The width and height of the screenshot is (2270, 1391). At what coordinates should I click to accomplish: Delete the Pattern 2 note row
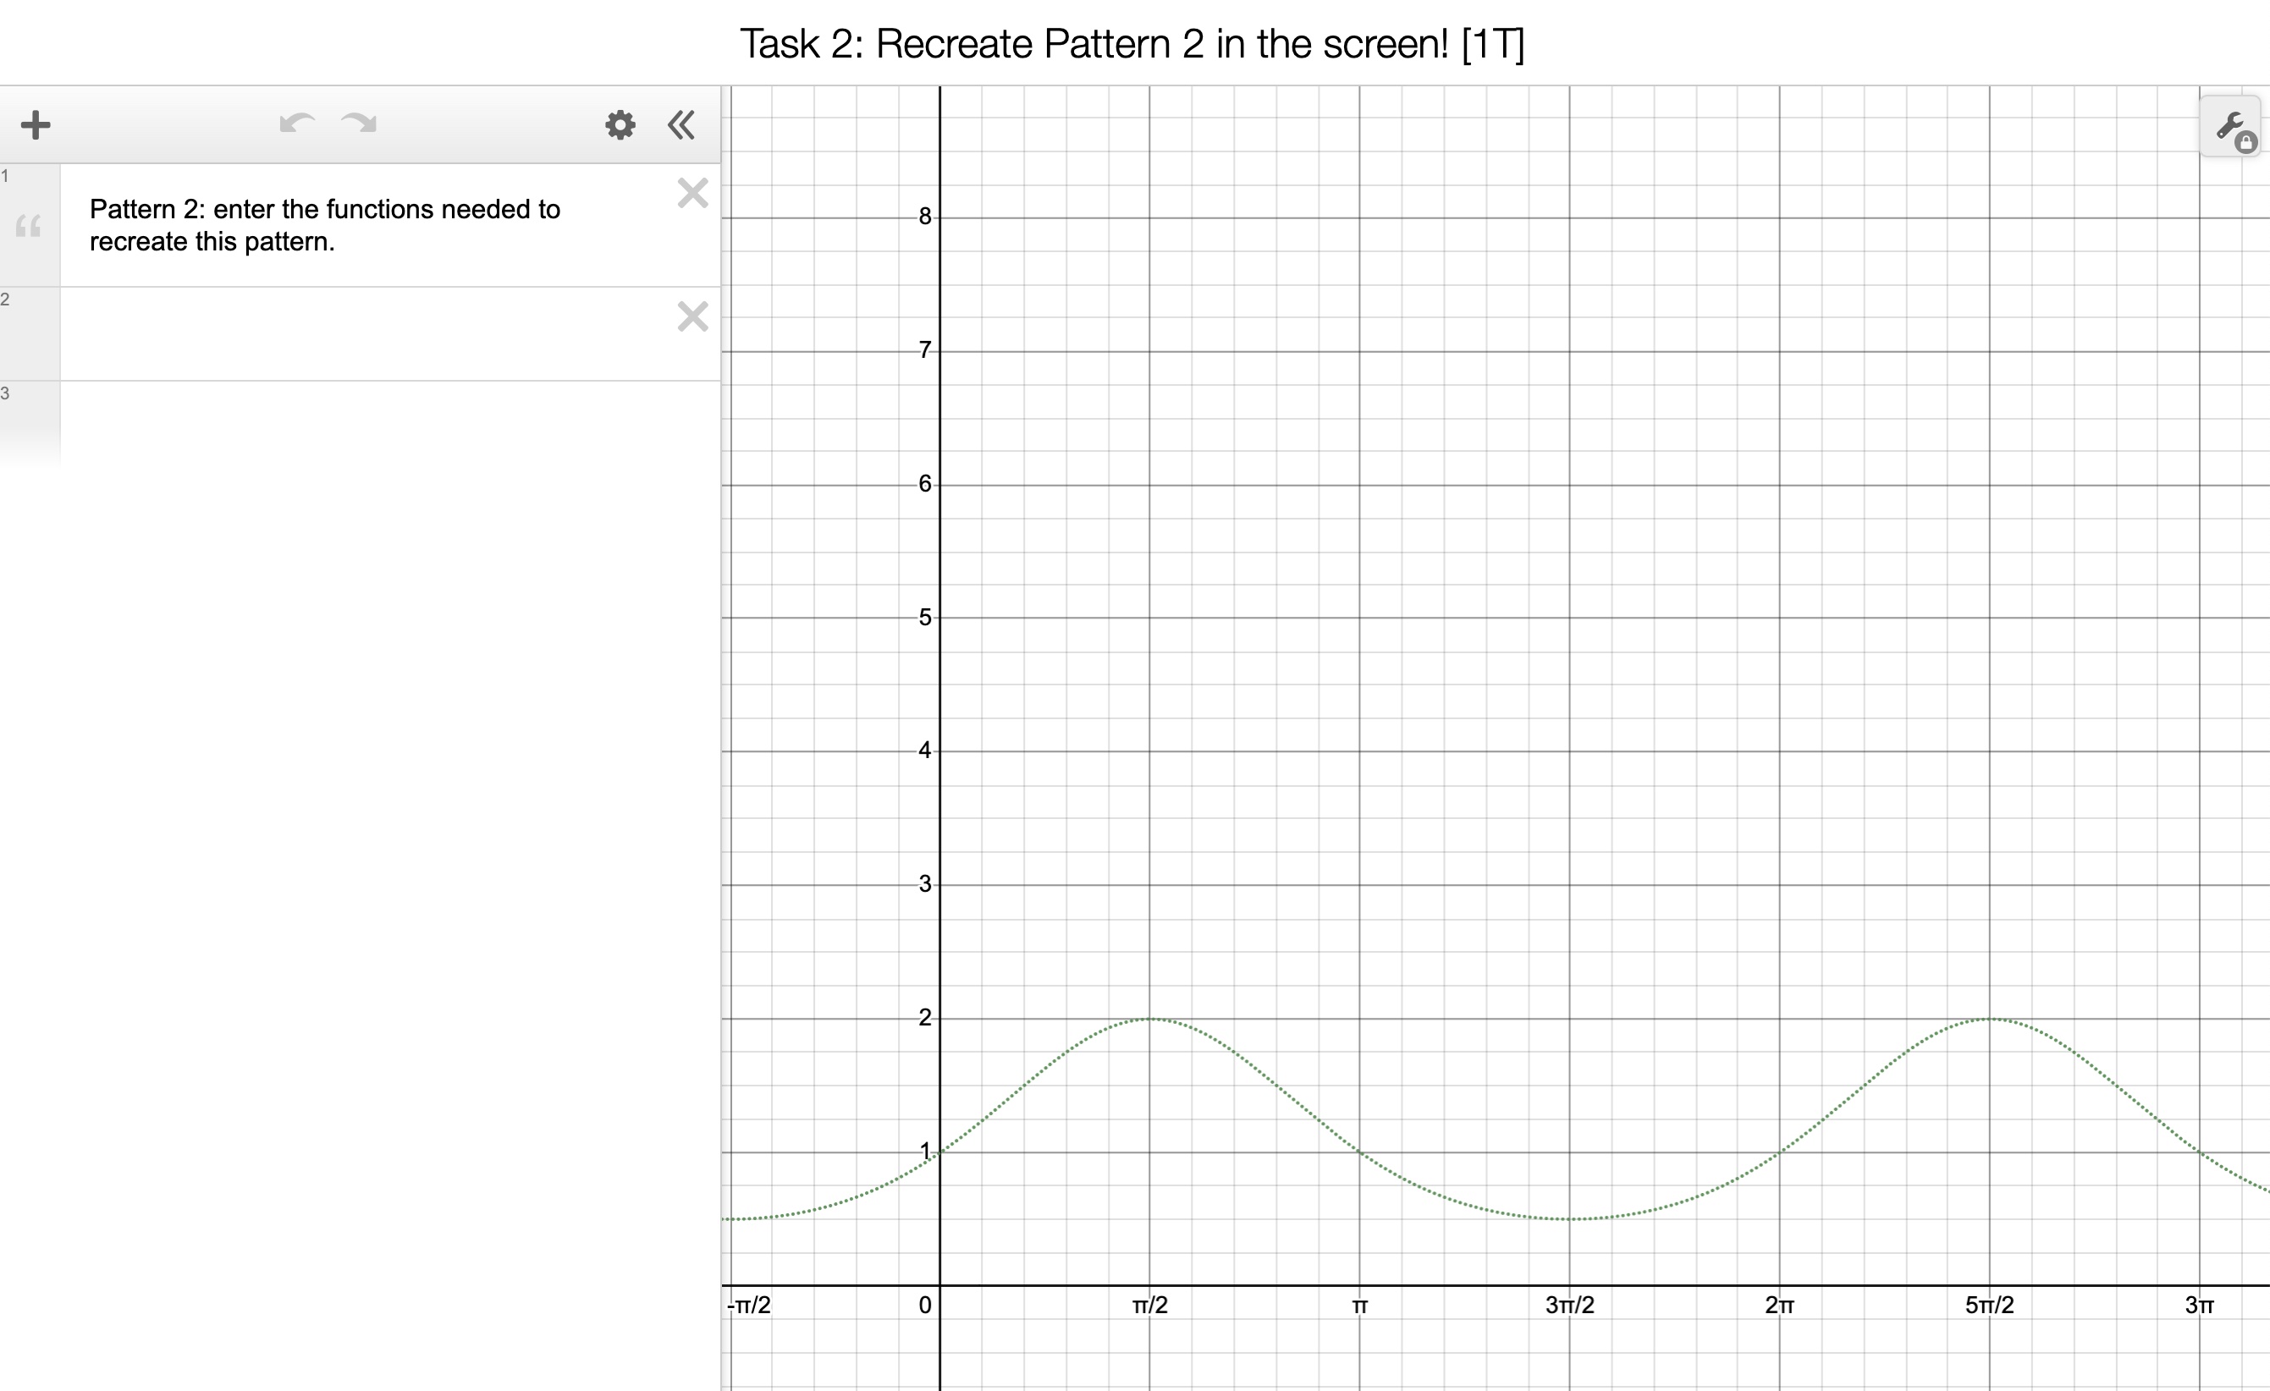[x=691, y=194]
